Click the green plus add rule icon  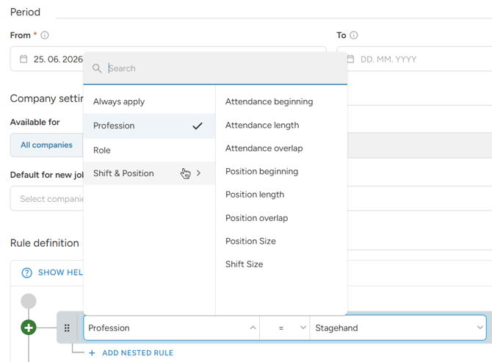pos(29,327)
